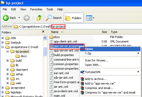Click the folder tree scrollbar thumb
The image size is (142, 97).
tap(45, 52)
